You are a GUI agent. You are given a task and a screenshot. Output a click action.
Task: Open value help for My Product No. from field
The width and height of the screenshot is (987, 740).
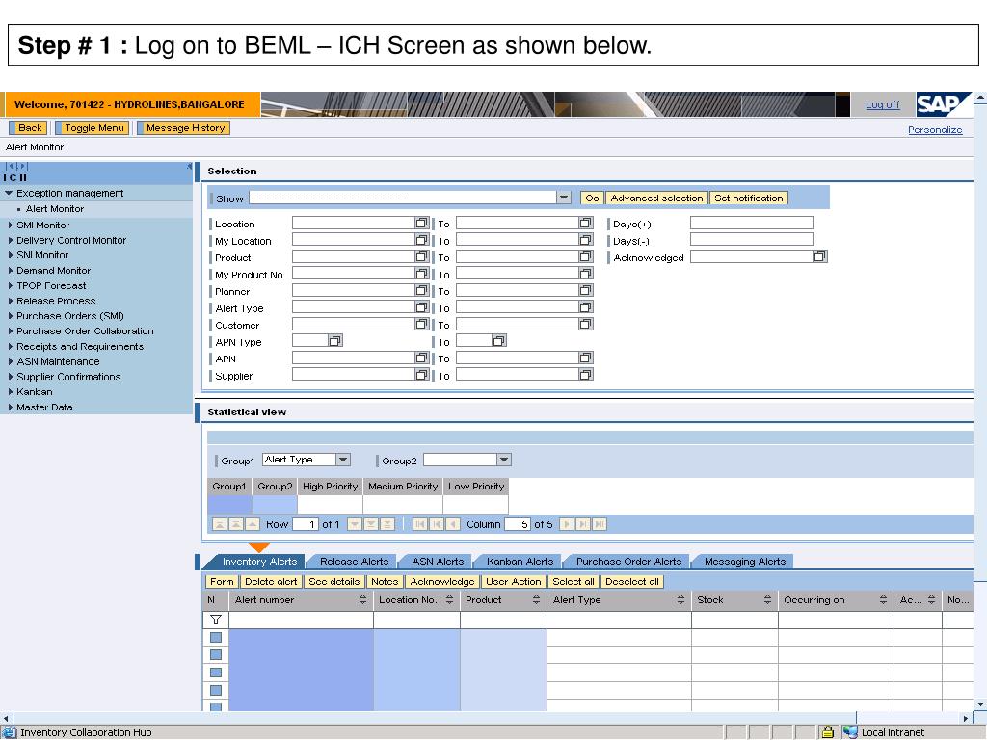coord(422,273)
